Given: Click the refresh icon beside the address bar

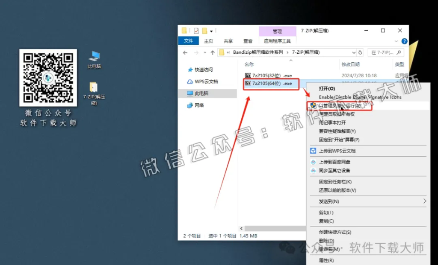Looking at the screenshot, I should click(361, 52).
